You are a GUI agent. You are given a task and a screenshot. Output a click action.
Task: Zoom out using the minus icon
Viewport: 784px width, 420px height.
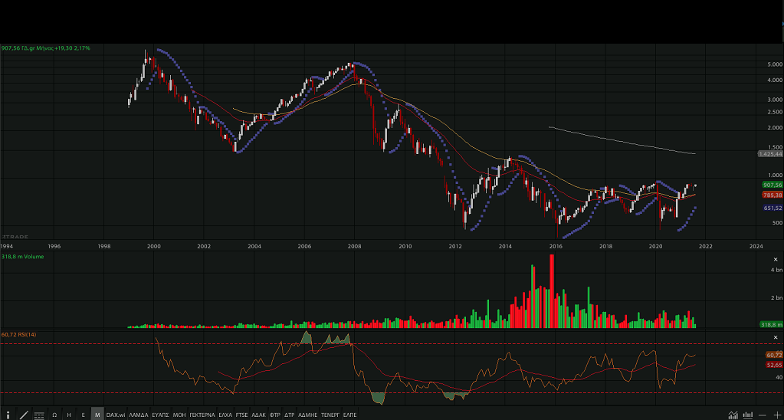pos(763,415)
